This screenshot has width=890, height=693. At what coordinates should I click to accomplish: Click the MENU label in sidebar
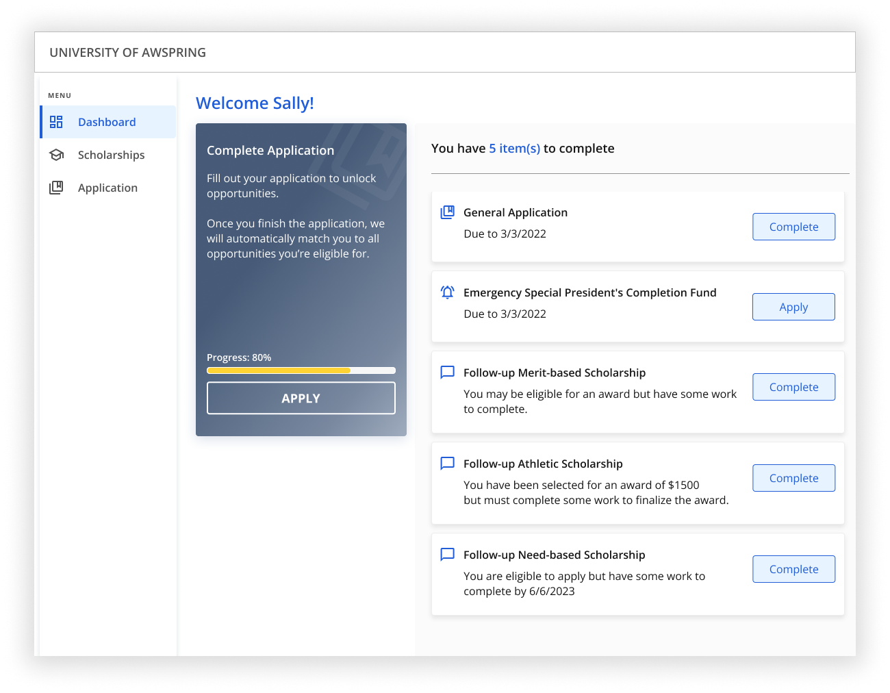click(x=60, y=95)
